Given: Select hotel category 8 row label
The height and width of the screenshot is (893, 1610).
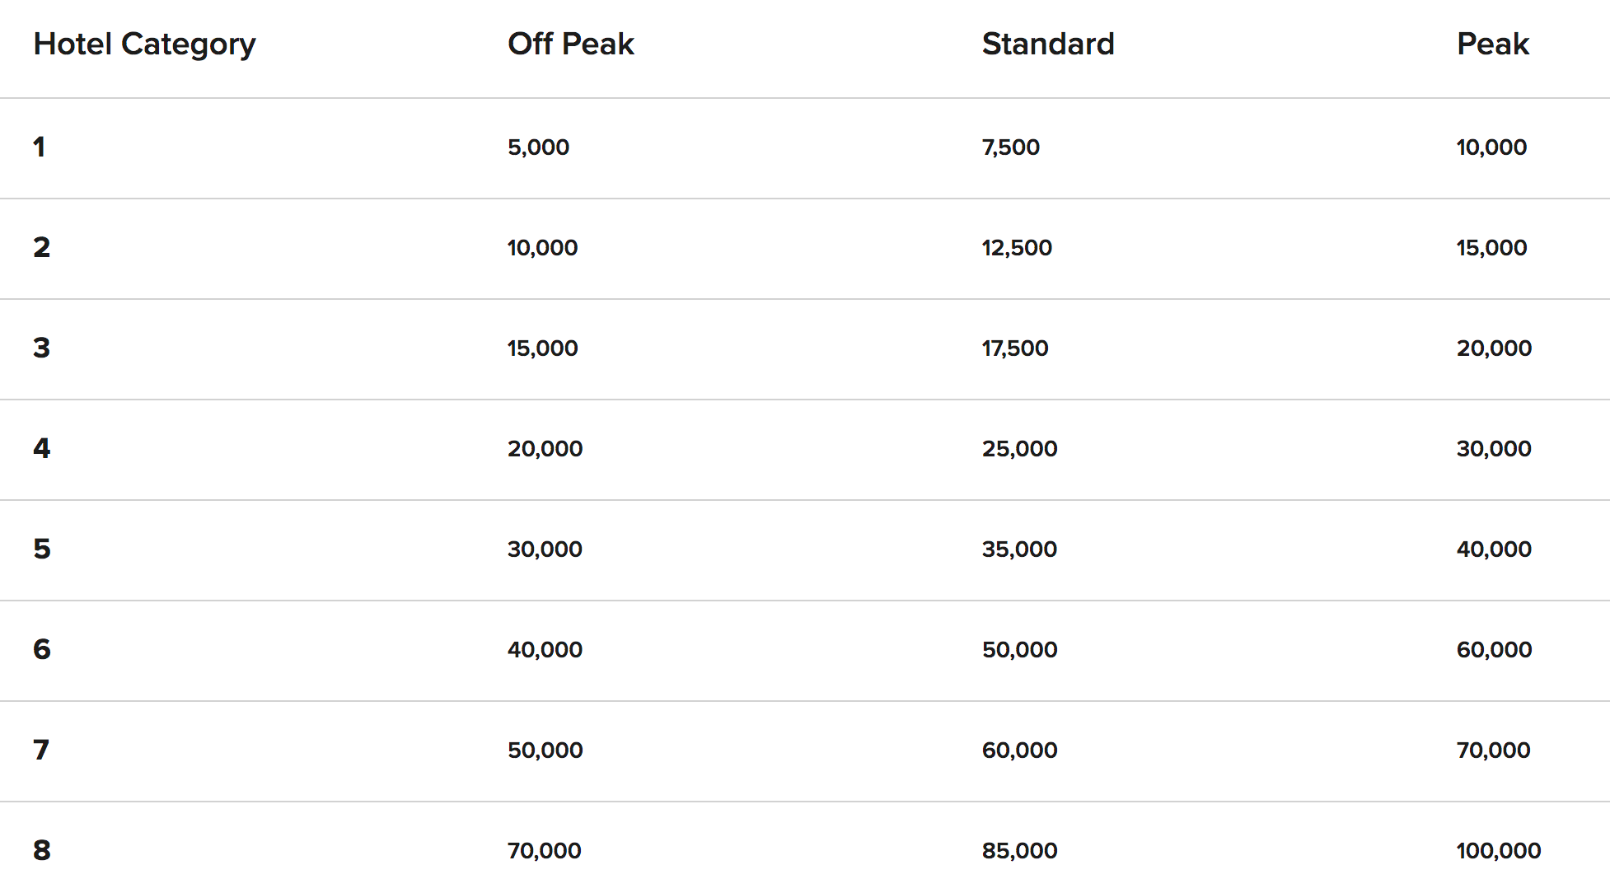Looking at the screenshot, I should 41,851.
